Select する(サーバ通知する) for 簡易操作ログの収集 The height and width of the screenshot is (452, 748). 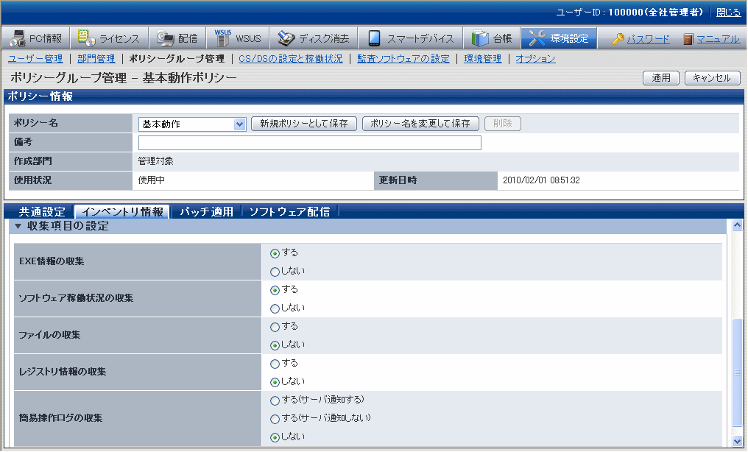click(x=275, y=400)
